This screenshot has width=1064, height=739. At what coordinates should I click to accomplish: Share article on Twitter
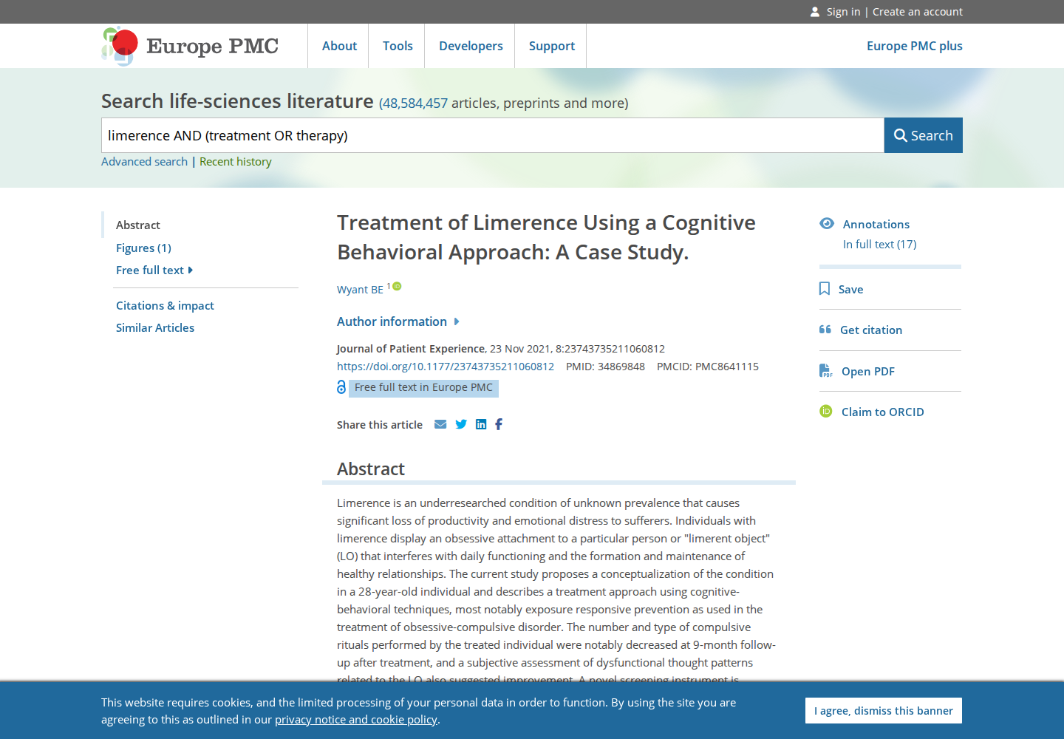tap(461, 424)
